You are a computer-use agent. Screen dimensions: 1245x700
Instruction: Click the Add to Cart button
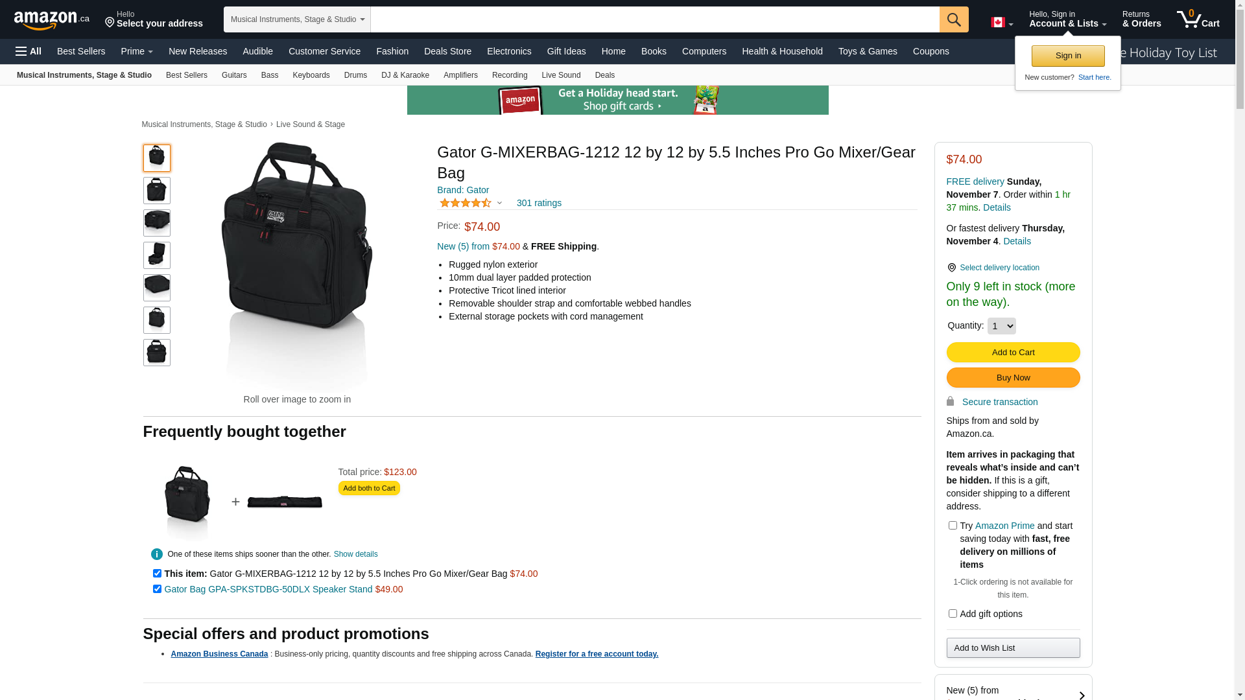point(1013,353)
